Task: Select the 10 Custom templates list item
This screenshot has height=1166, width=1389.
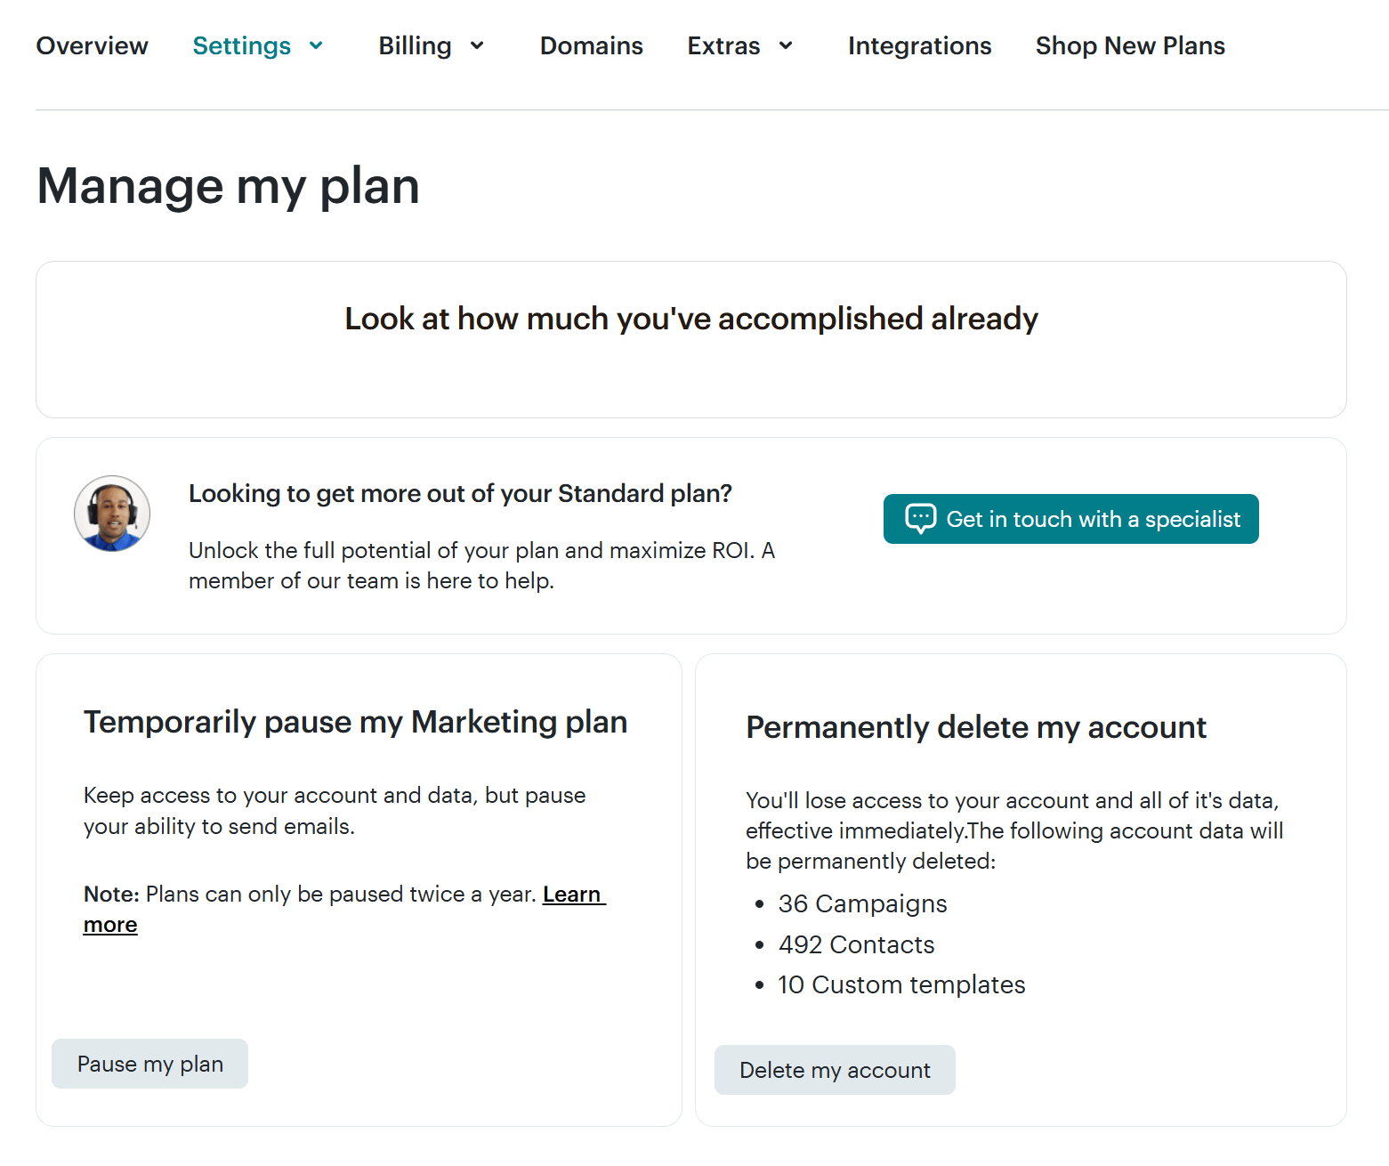Action: (901, 985)
